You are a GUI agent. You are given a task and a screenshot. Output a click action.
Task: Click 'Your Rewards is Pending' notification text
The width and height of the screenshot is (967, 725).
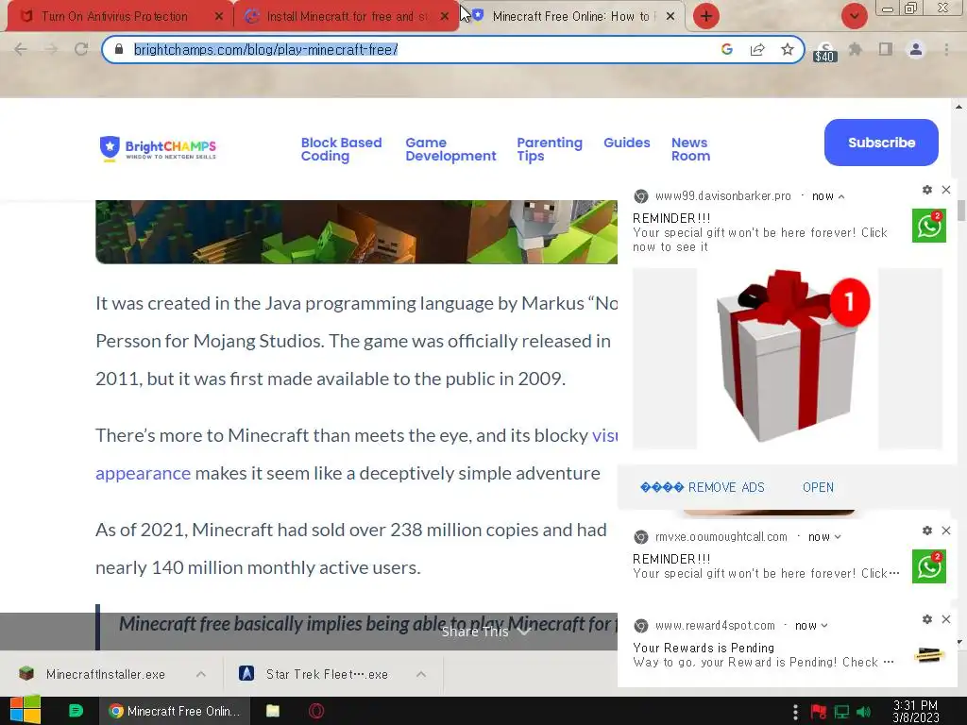coord(704,648)
